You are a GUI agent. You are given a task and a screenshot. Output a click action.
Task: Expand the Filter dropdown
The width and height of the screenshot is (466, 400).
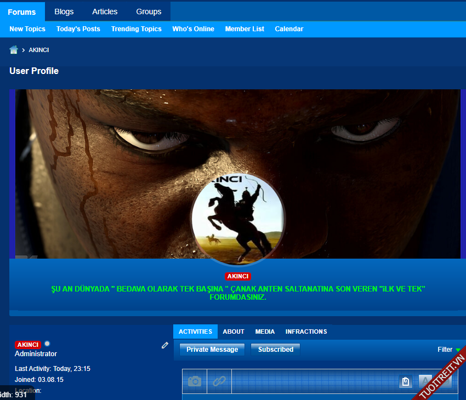click(448, 350)
